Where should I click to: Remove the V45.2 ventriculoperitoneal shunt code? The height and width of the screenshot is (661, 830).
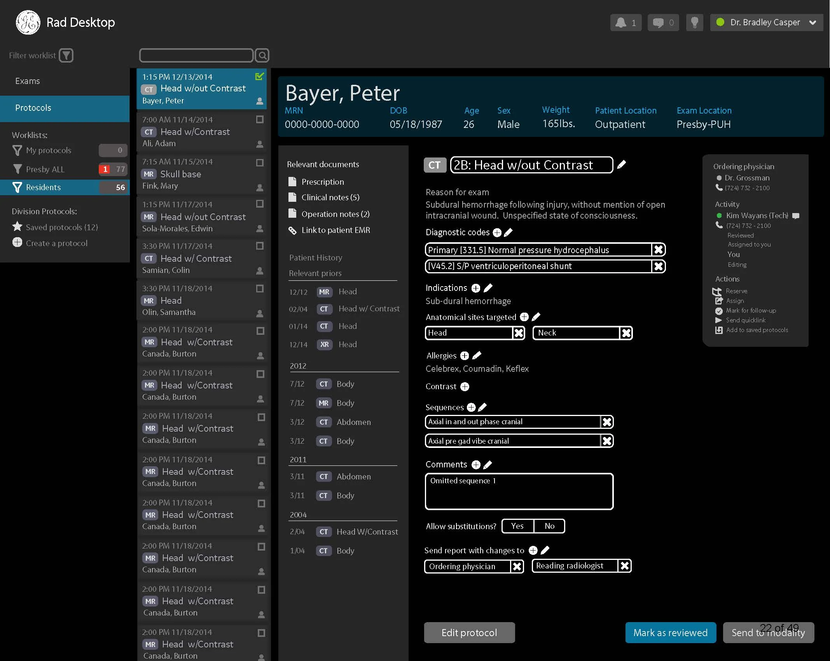(x=659, y=266)
